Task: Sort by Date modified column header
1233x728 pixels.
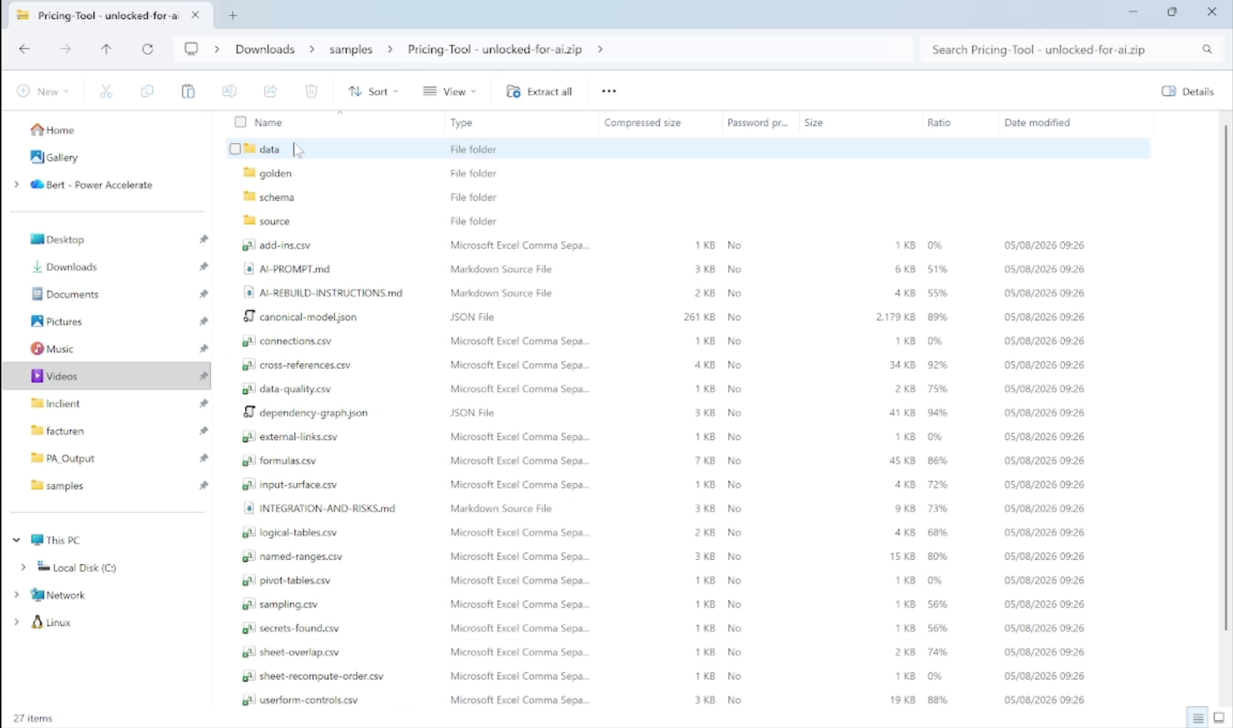Action: click(1037, 123)
